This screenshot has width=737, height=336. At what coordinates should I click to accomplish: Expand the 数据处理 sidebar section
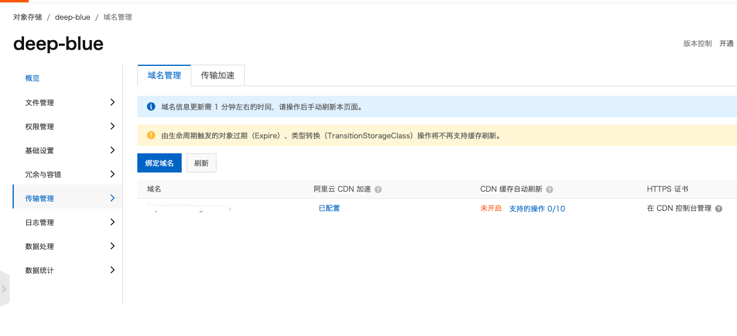tap(112, 246)
